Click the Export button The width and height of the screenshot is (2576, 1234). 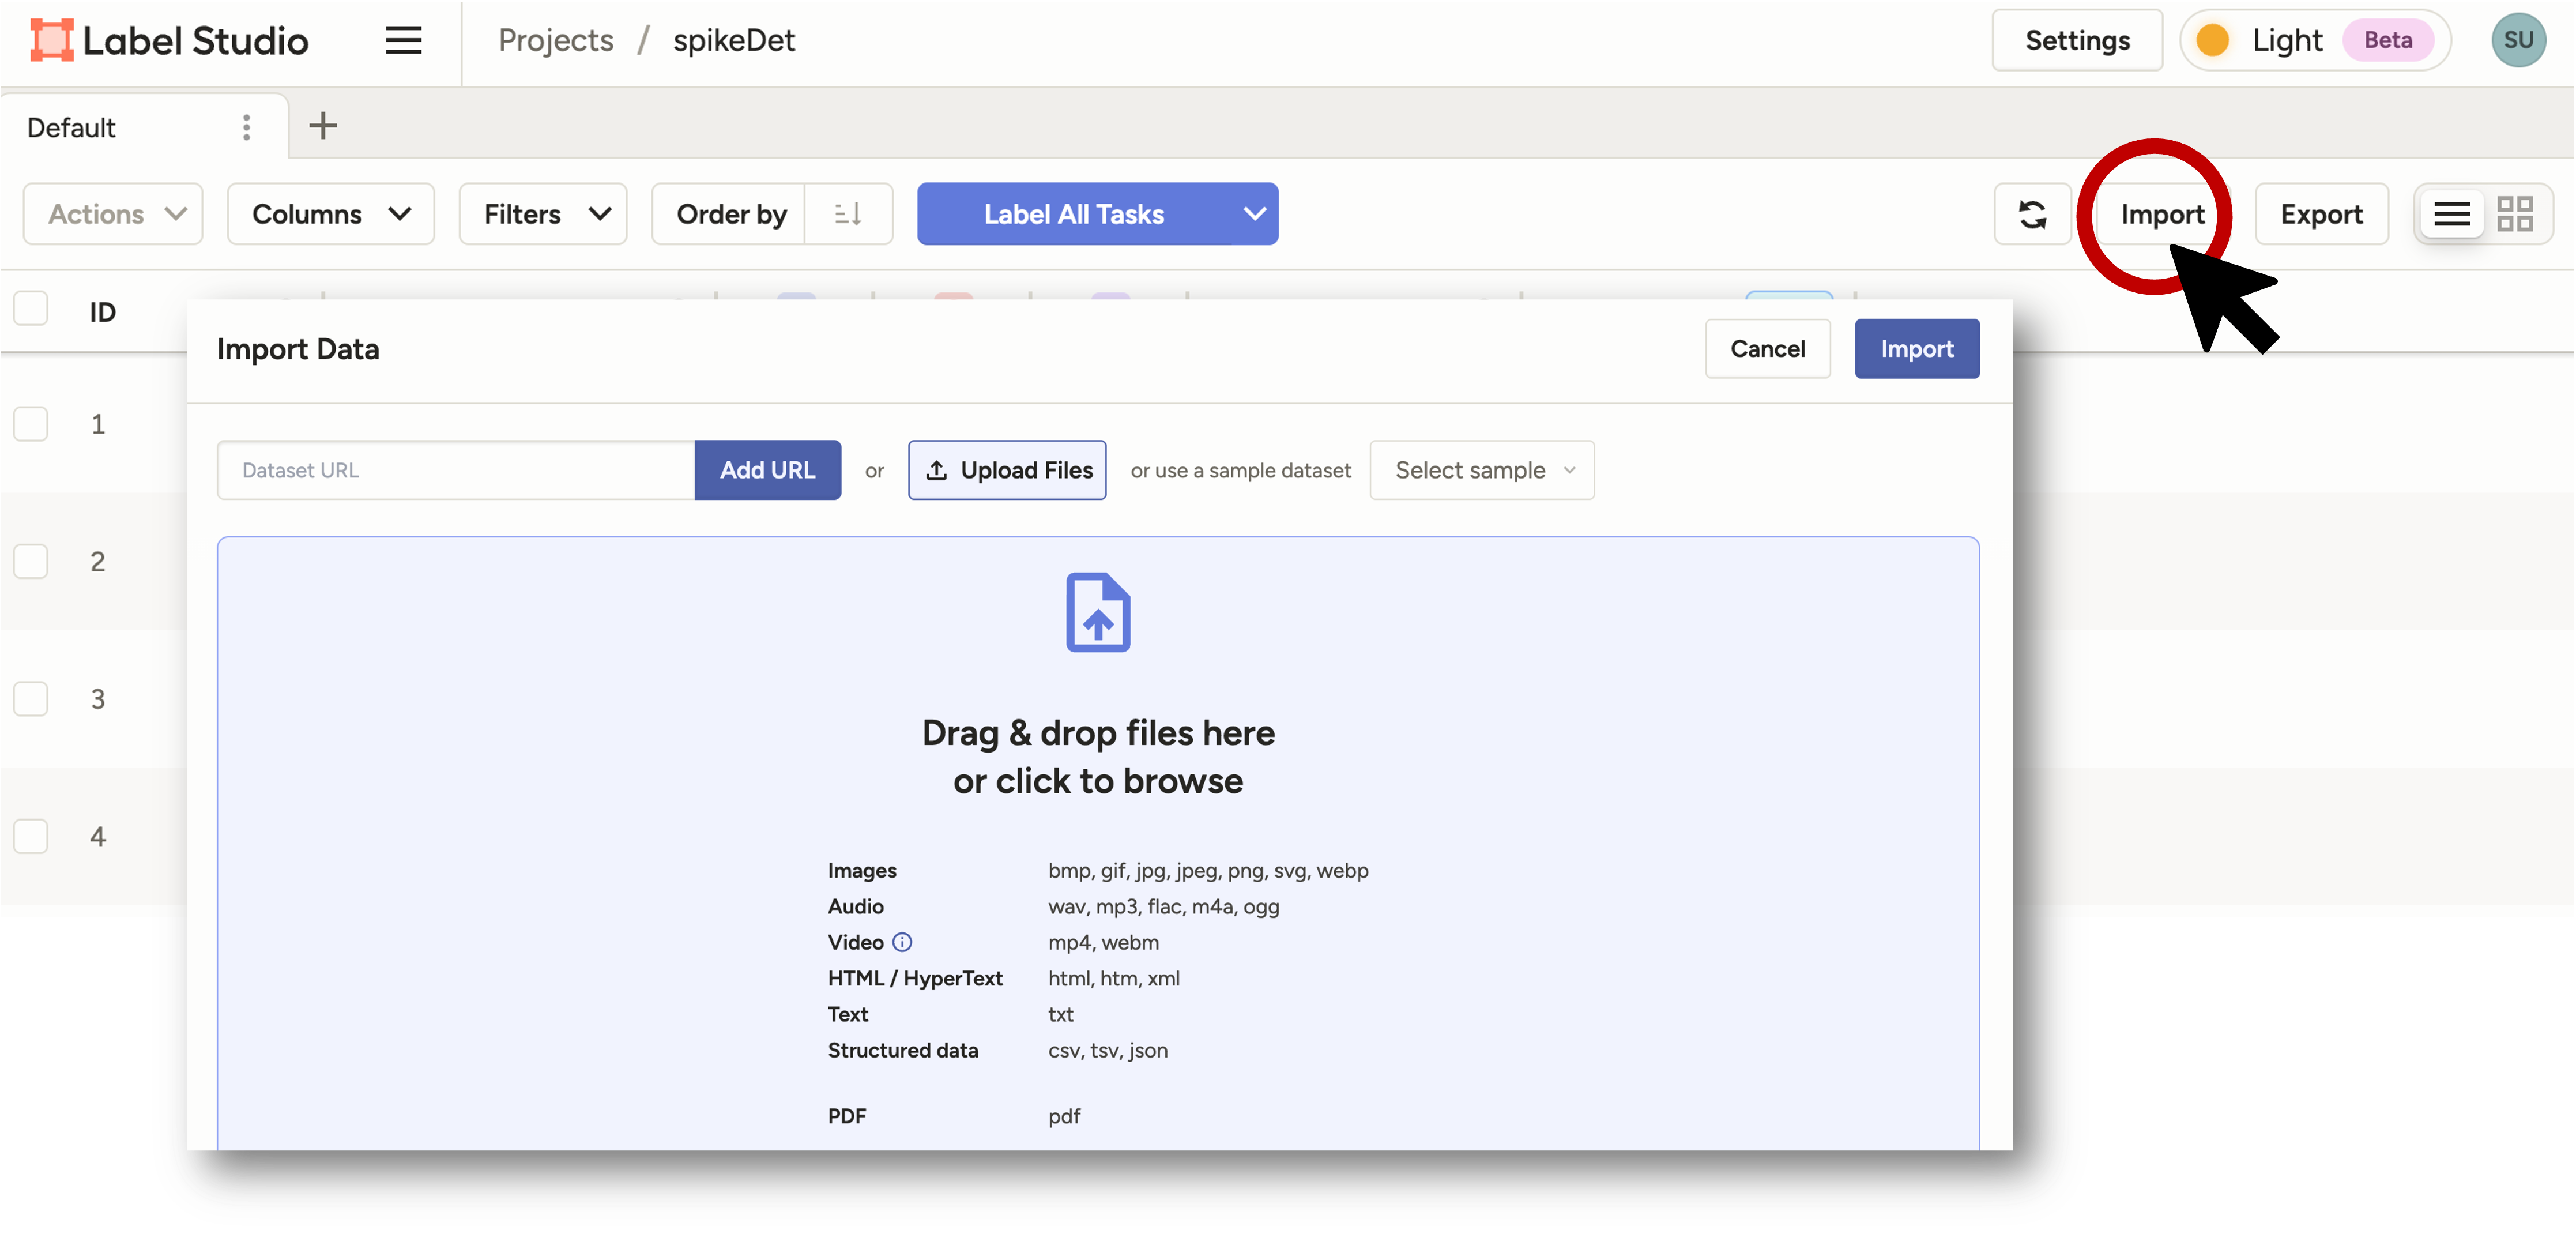click(2321, 214)
